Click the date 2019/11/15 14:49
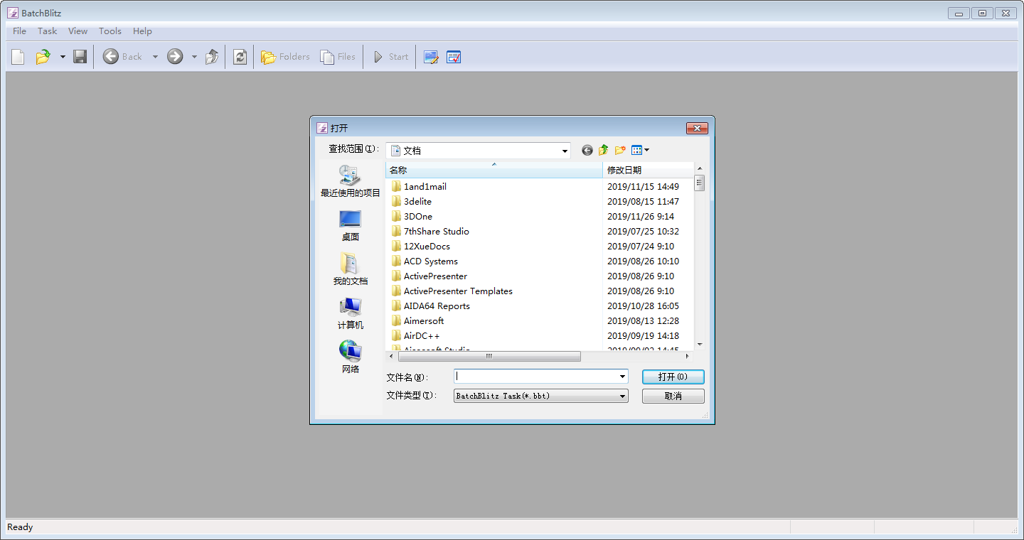 [x=643, y=187]
